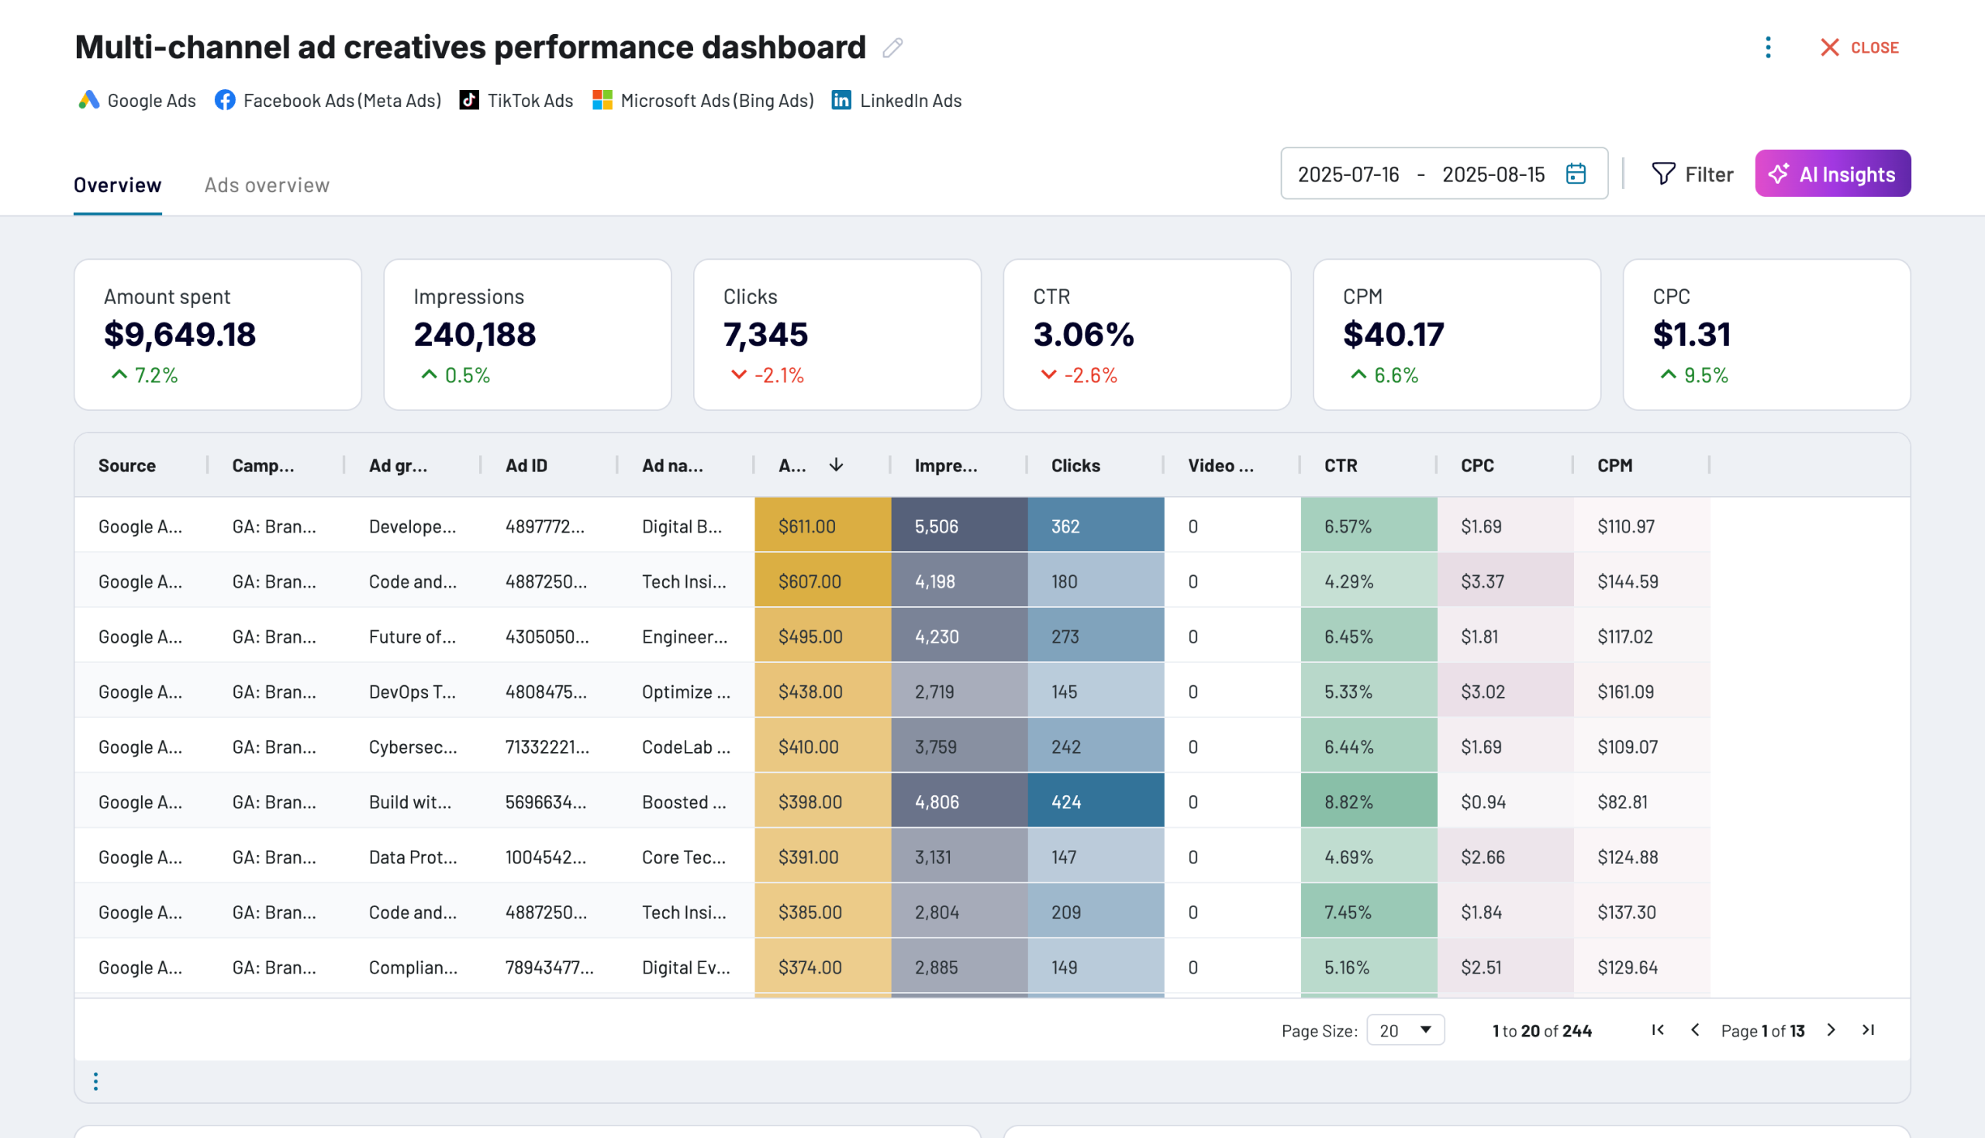
Task: Select the Microsoft Ads (Bing Ads) icon
Action: 602,100
